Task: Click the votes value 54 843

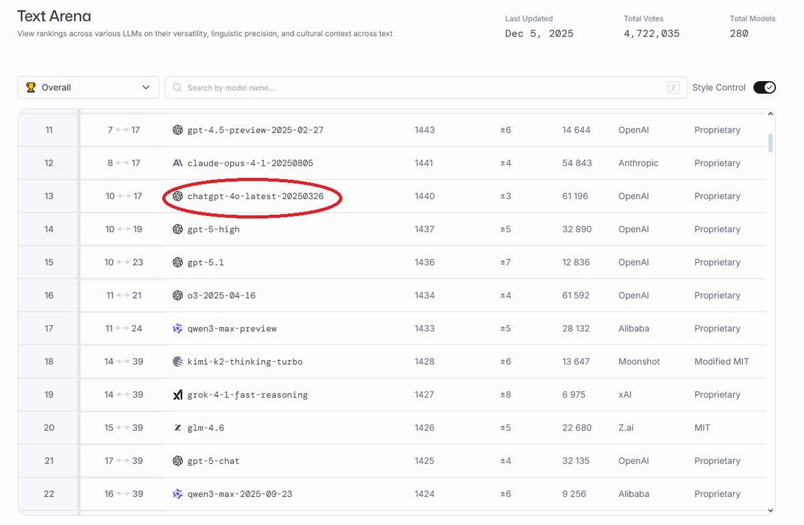Action: (x=577, y=163)
